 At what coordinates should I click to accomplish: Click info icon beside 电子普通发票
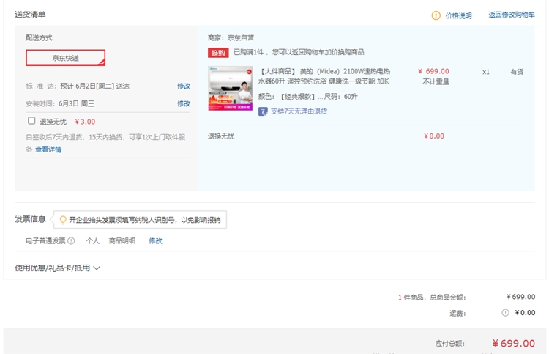[x=71, y=241]
